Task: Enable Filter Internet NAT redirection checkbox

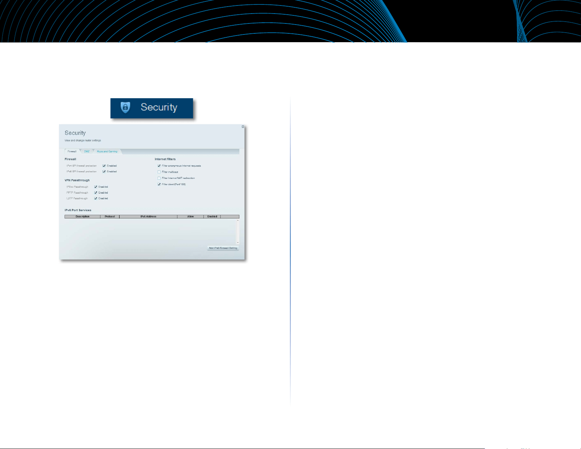Action: (x=159, y=178)
